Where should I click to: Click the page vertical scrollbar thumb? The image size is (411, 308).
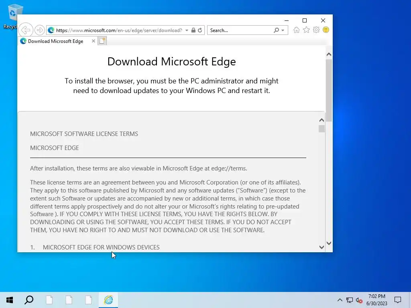329,90
